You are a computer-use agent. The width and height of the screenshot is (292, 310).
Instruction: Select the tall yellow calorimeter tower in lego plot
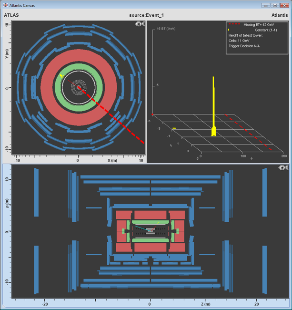pyautogui.click(x=213, y=105)
